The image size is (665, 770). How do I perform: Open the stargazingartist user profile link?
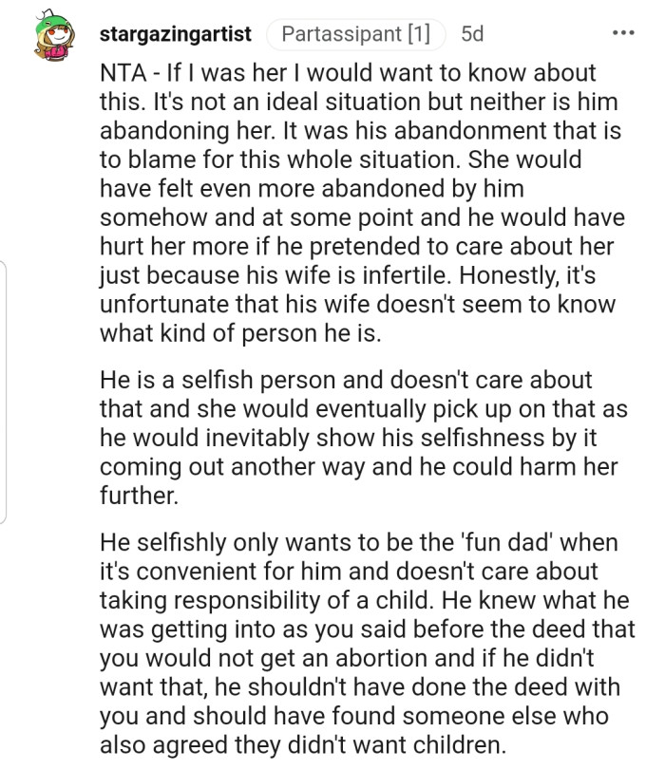[176, 35]
